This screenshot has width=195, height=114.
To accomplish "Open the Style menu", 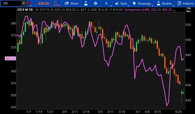I will [122, 3].
